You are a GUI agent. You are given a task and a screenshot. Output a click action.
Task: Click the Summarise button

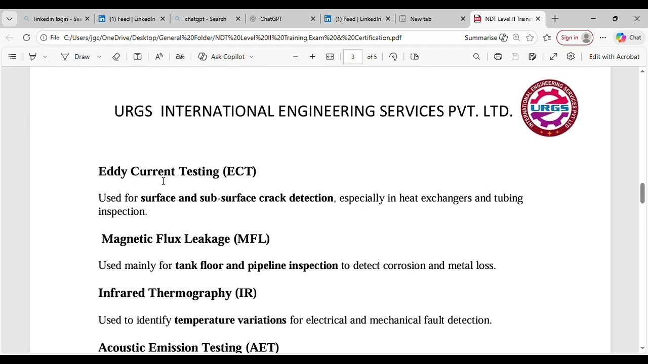(x=485, y=37)
